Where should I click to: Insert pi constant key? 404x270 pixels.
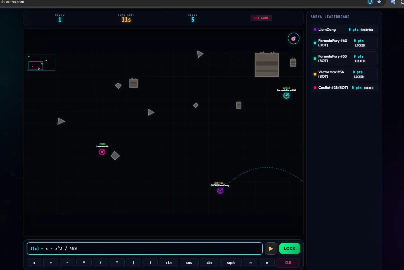coord(251,263)
